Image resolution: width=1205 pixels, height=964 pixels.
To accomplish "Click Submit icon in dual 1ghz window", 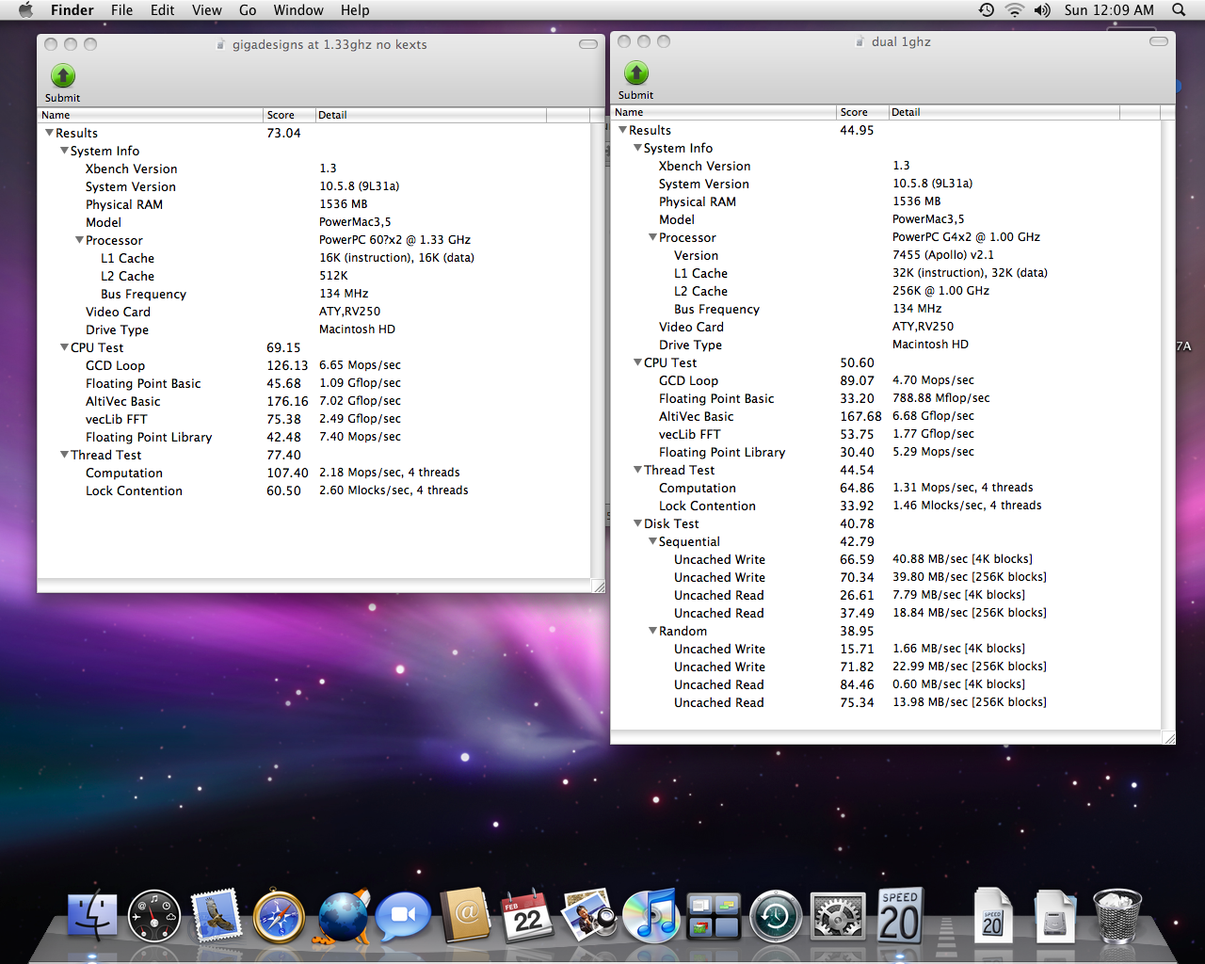I will [x=635, y=72].
